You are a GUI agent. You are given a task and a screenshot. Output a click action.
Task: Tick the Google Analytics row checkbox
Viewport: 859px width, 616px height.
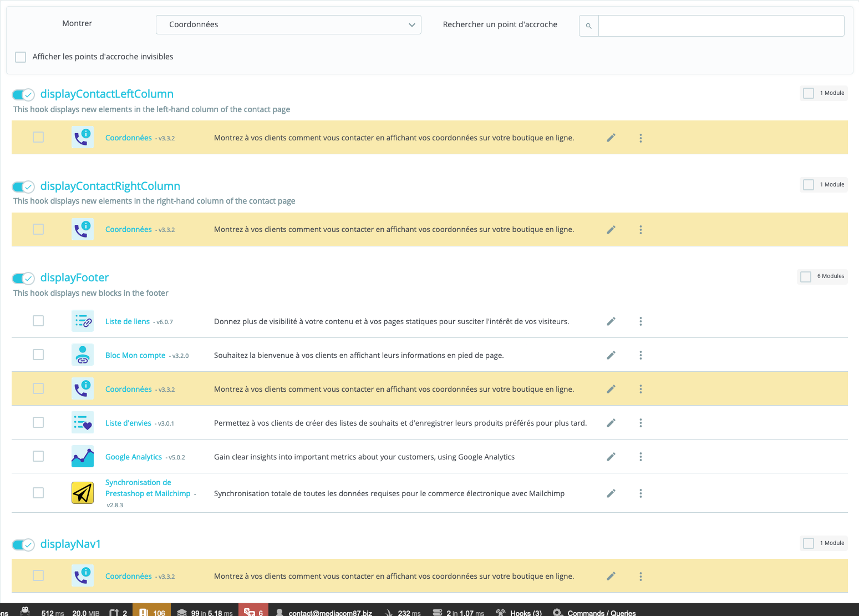38,456
